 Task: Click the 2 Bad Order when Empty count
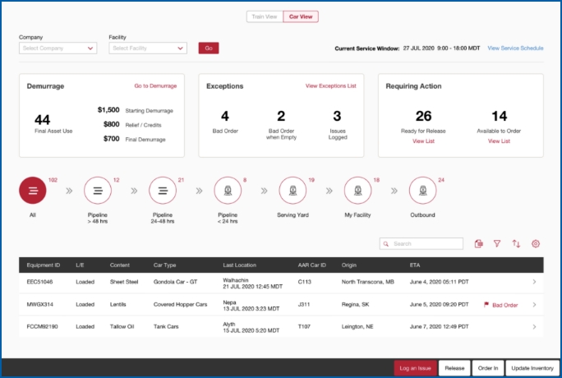281,116
